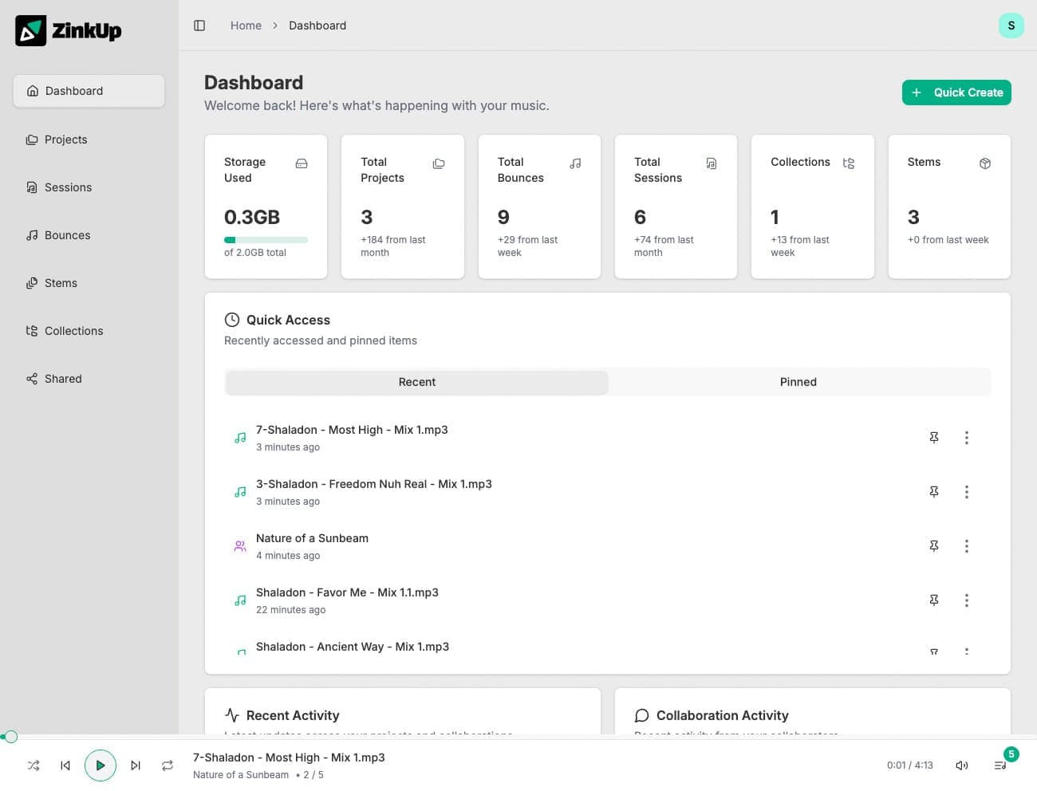
Task: Seek using the playback progress bar
Action: click(518, 737)
